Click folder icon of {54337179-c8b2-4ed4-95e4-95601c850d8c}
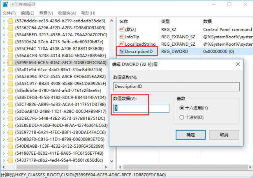The width and height of the screenshot is (253, 178). [10, 160]
